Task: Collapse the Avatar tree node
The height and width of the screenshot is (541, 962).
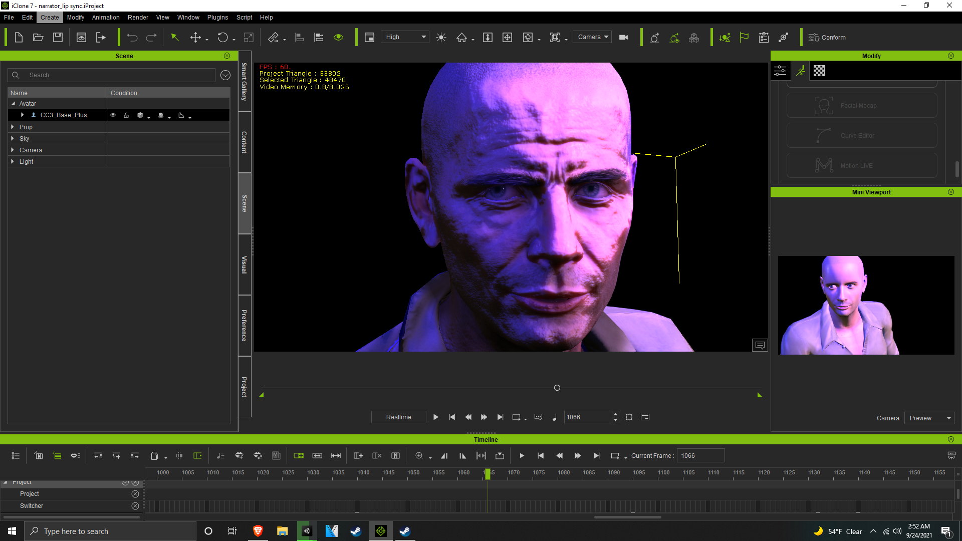Action: 13,104
